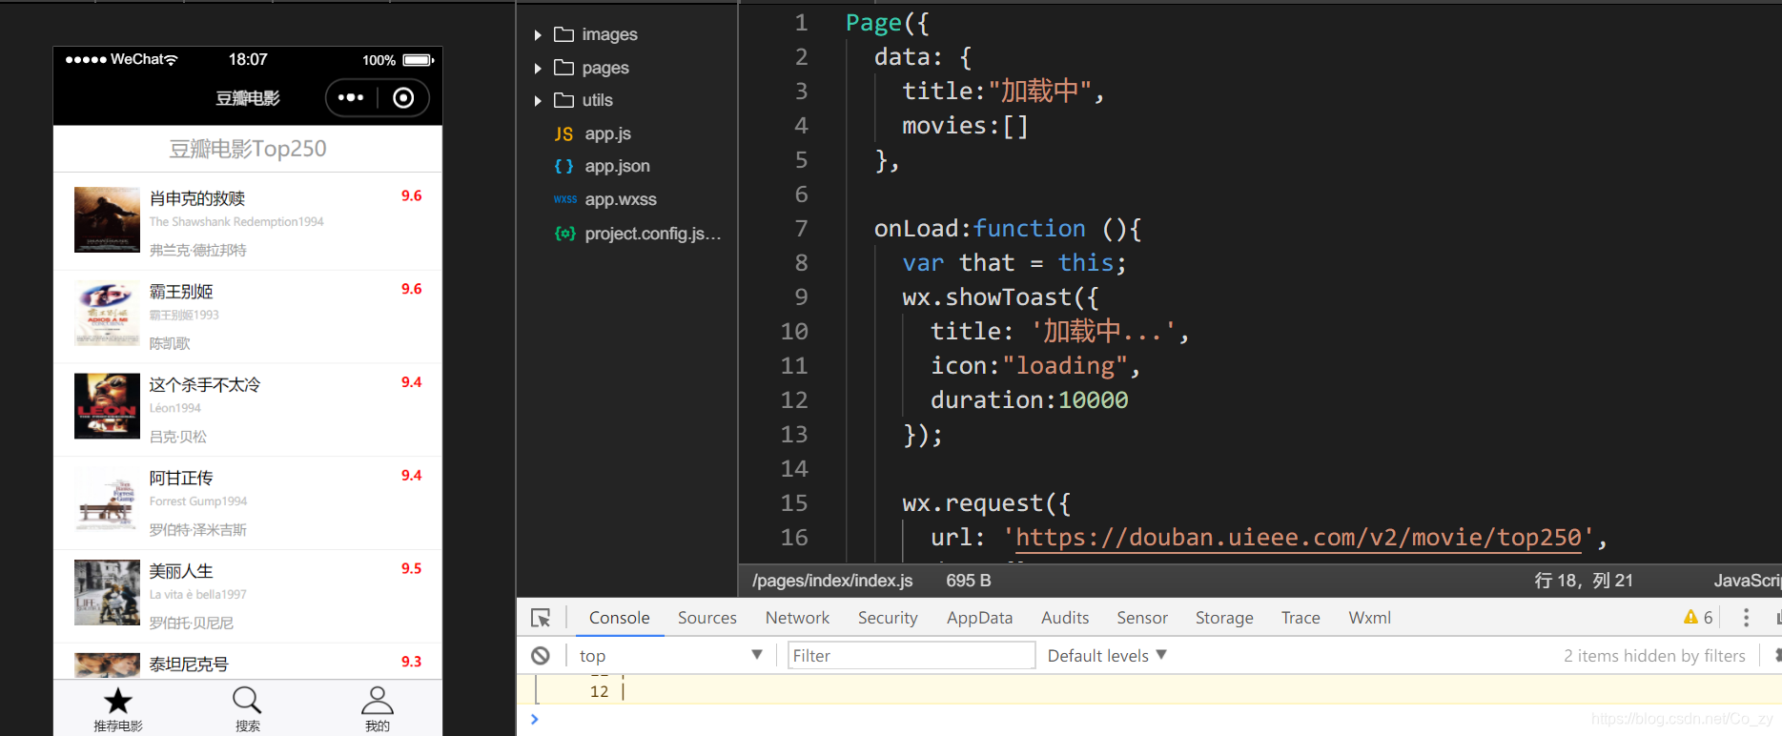Click the 豆瓣电影Top250 heading

point(248,149)
